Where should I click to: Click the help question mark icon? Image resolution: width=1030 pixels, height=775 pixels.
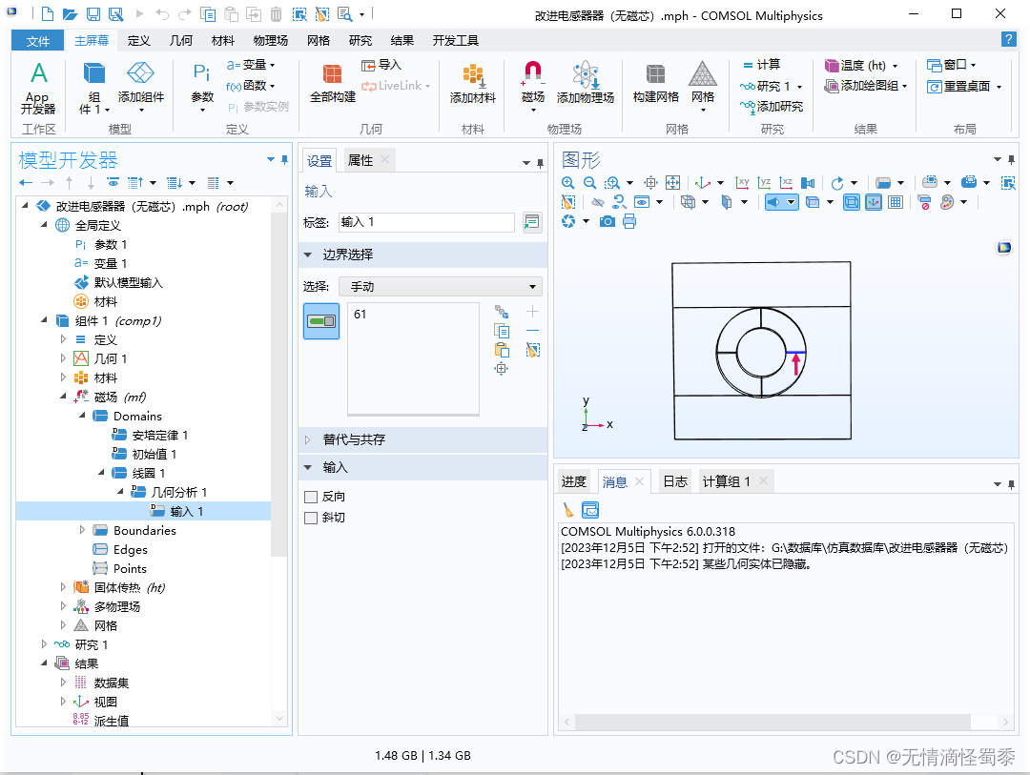[1008, 39]
